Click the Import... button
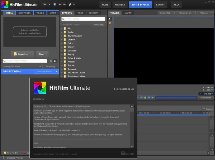Screen dimensions: 215x160 click(x=21, y=54)
